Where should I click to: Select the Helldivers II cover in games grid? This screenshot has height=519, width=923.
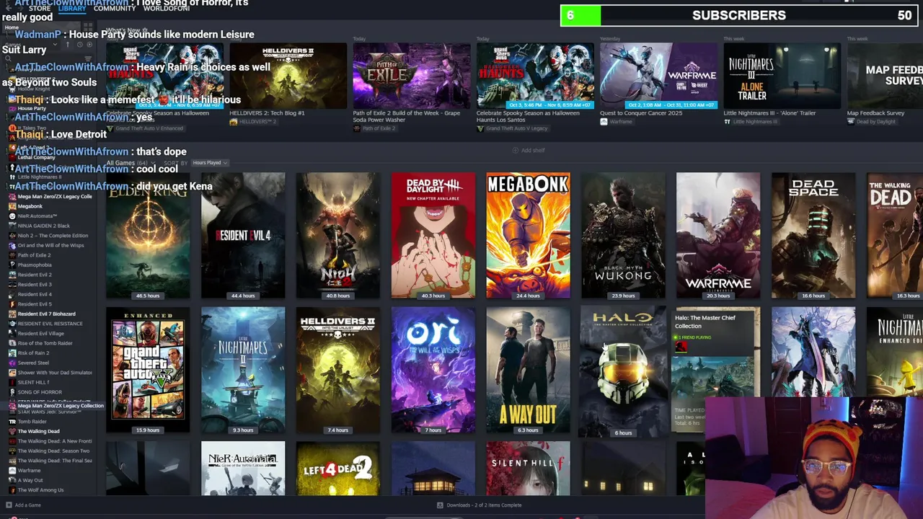338,371
